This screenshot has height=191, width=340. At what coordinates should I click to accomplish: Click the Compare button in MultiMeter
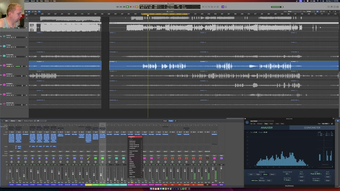click(x=260, y=124)
